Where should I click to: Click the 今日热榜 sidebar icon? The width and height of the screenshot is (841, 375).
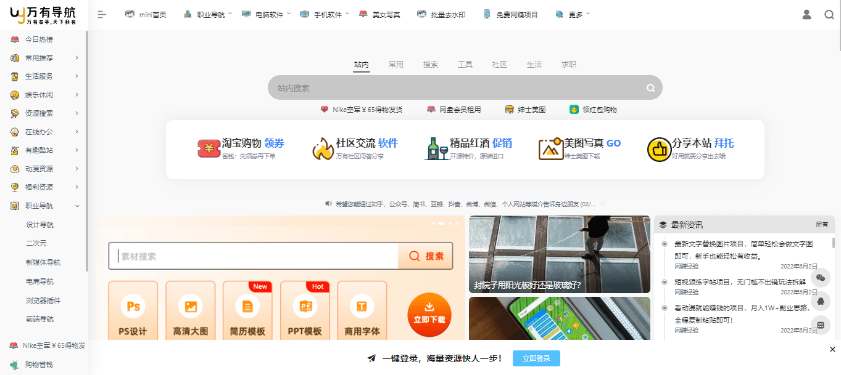click(x=15, y=39)
